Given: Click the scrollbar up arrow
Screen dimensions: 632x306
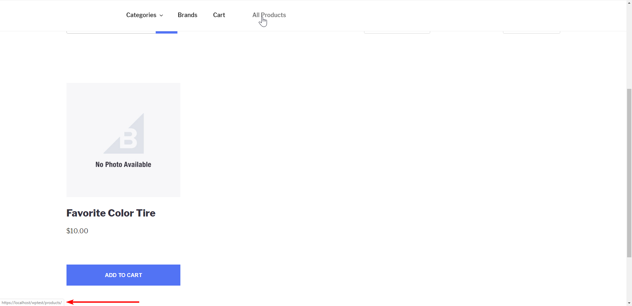Looking at the screenshot, I should (629, 2).
